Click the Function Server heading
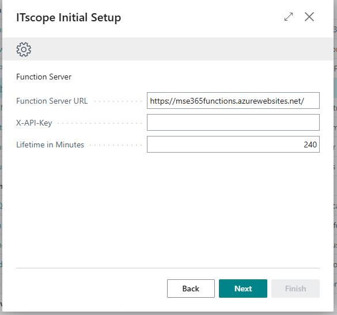Image resolution: width=337 pixels, height=315 pixels. coord(44,77)
